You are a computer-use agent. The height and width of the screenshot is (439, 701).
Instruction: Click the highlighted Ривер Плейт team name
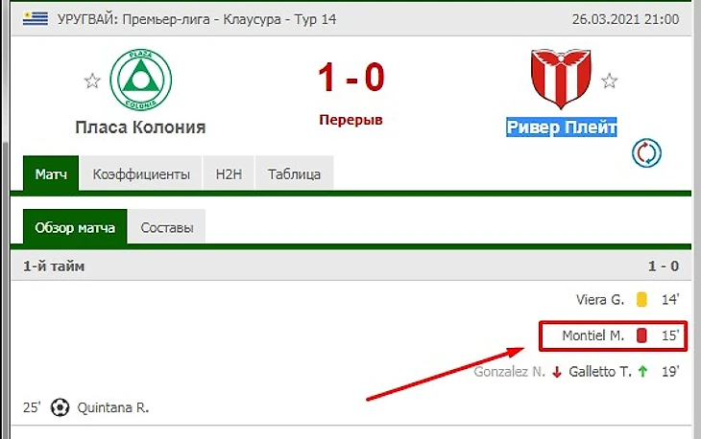coord(562,127)
